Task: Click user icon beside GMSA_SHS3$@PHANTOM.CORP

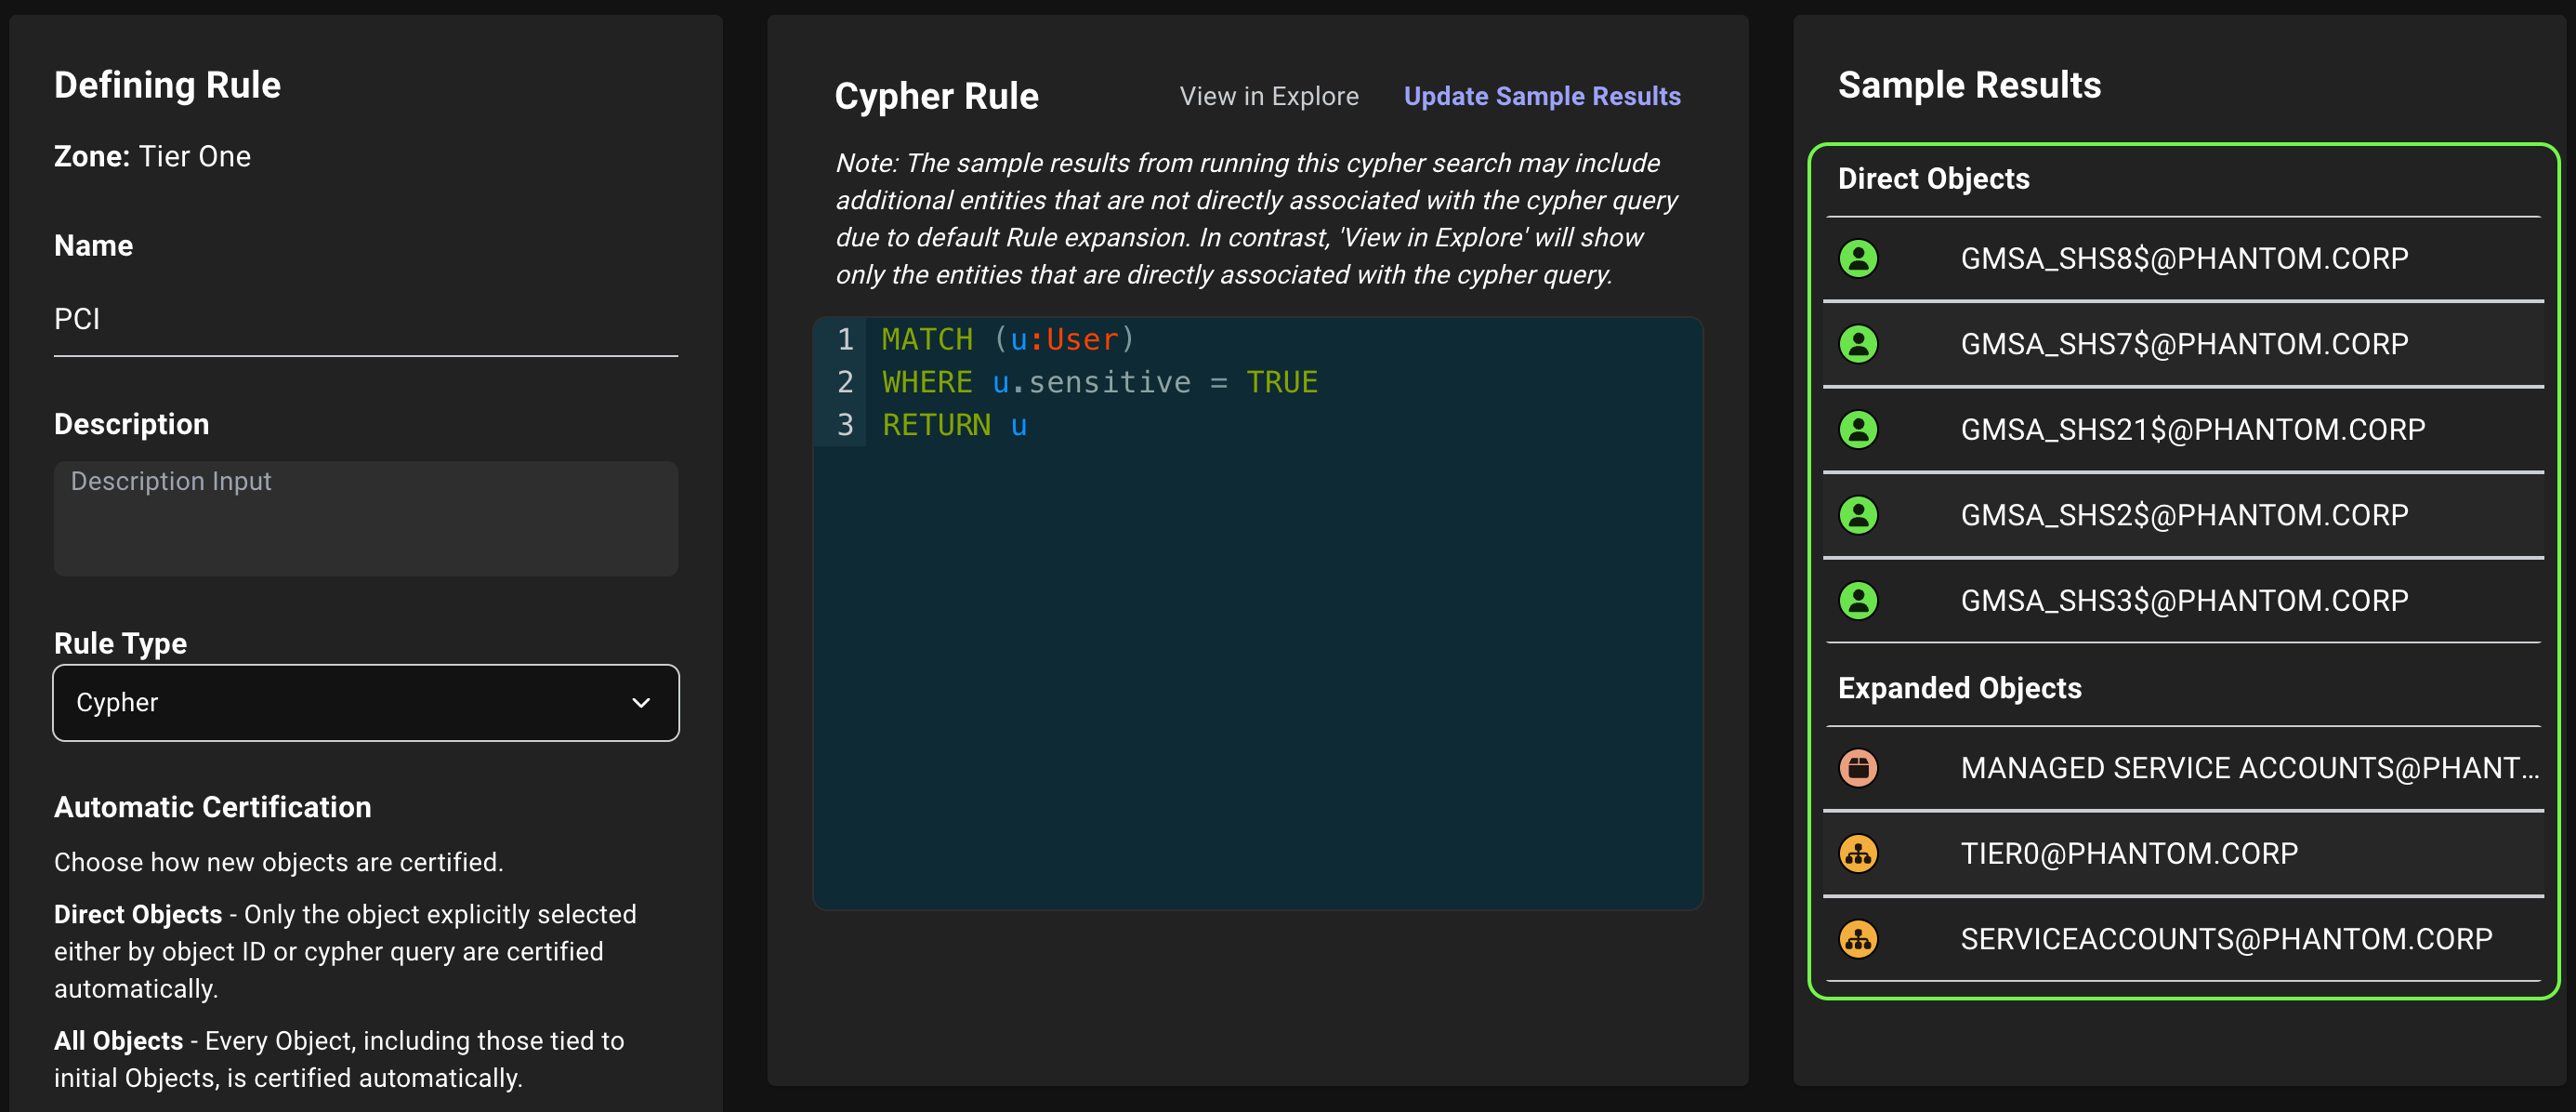Action: pos(1858,601)
